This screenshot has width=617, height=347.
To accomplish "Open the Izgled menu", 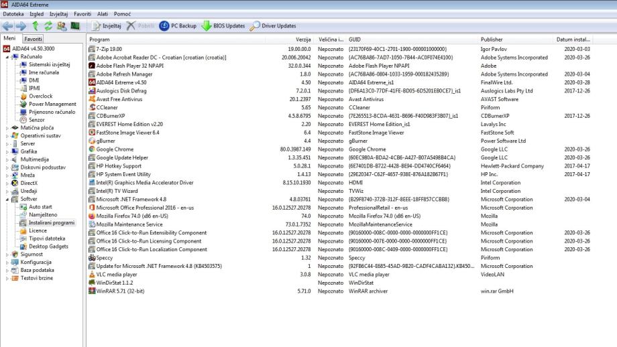I will 37,14.
